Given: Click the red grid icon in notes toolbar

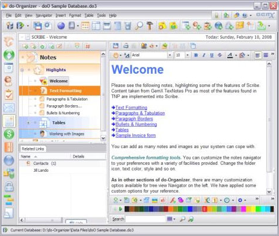Looking at the screenshot, I should [87, 46].
